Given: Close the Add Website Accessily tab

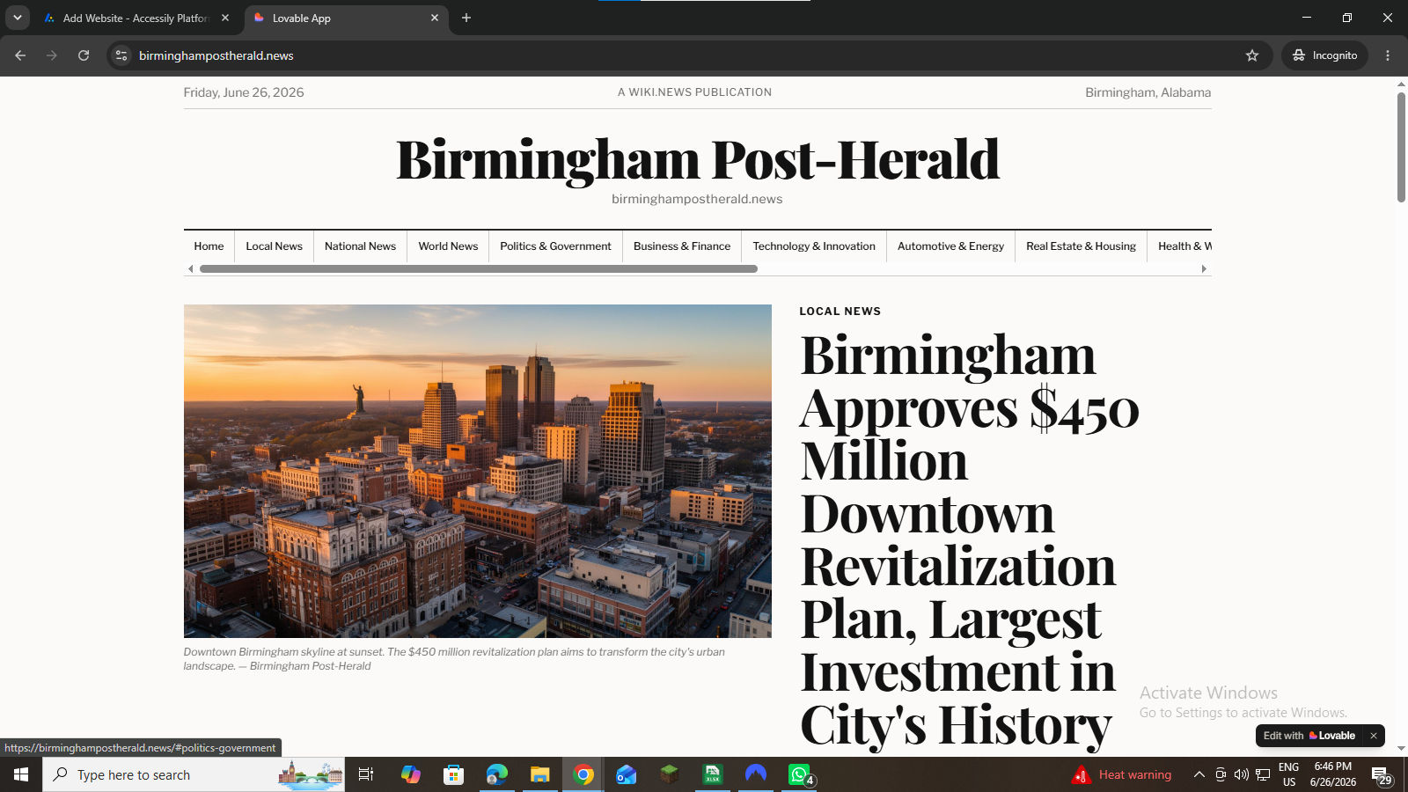Looking at the screenshot, I should click(225, 18).
